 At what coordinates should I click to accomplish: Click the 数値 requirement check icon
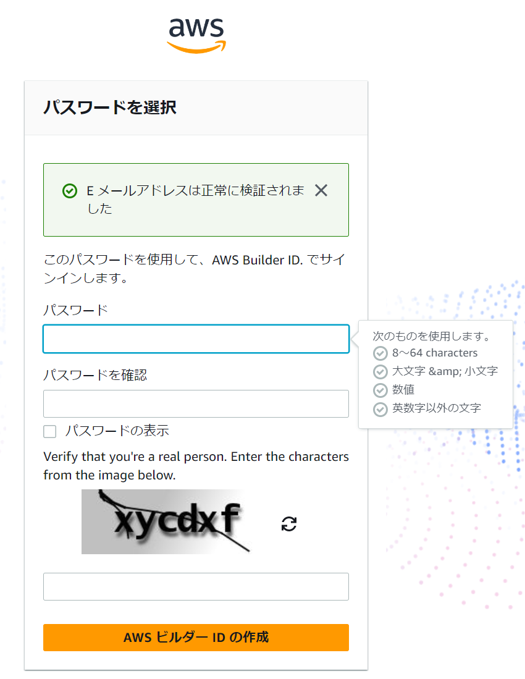tap(380, 390)
